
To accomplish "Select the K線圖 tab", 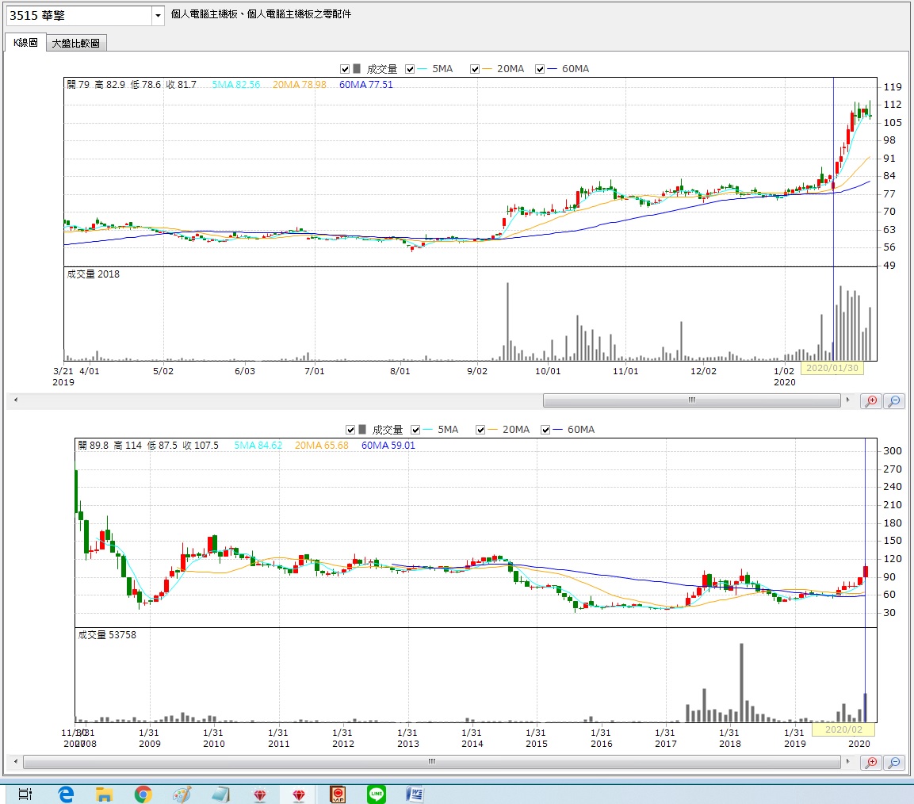I will (25, 42).
